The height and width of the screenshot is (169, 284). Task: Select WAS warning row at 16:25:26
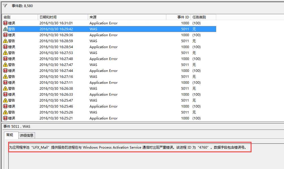pos(93,112)
